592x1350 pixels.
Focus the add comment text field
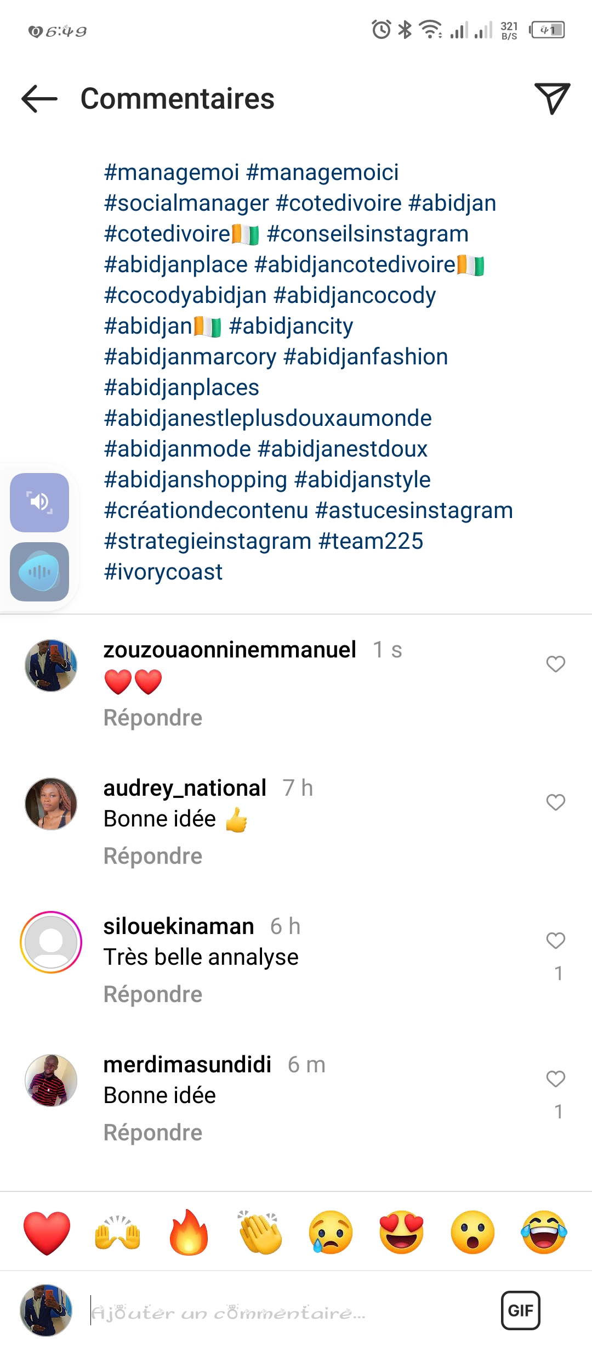[274, 1312]
